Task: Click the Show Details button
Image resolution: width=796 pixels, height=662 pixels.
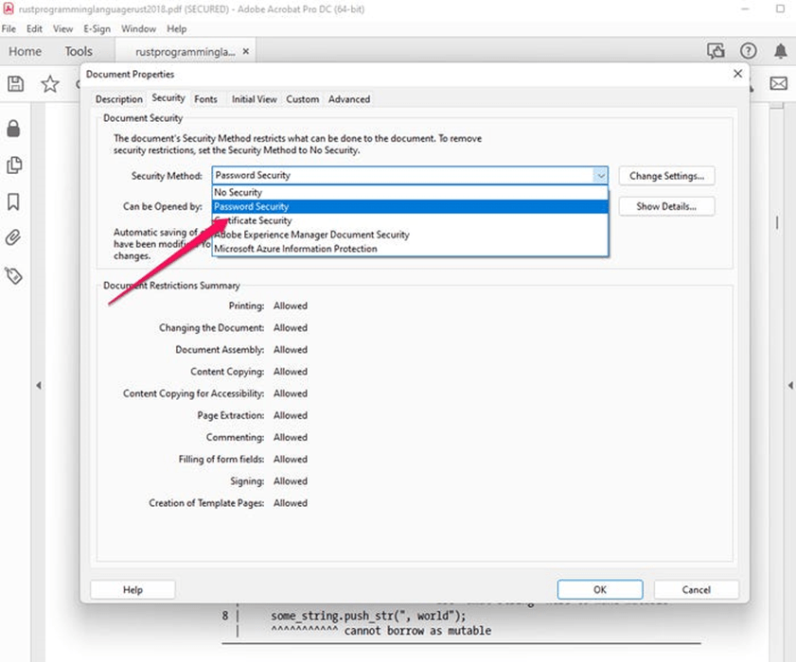Action: 665,206
